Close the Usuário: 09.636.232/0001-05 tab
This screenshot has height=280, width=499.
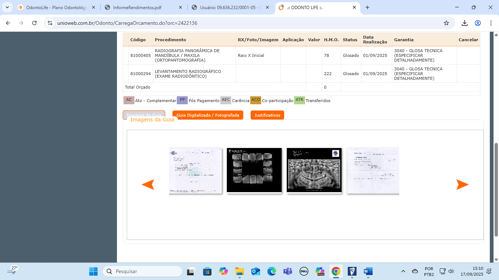tap(267, 7)
